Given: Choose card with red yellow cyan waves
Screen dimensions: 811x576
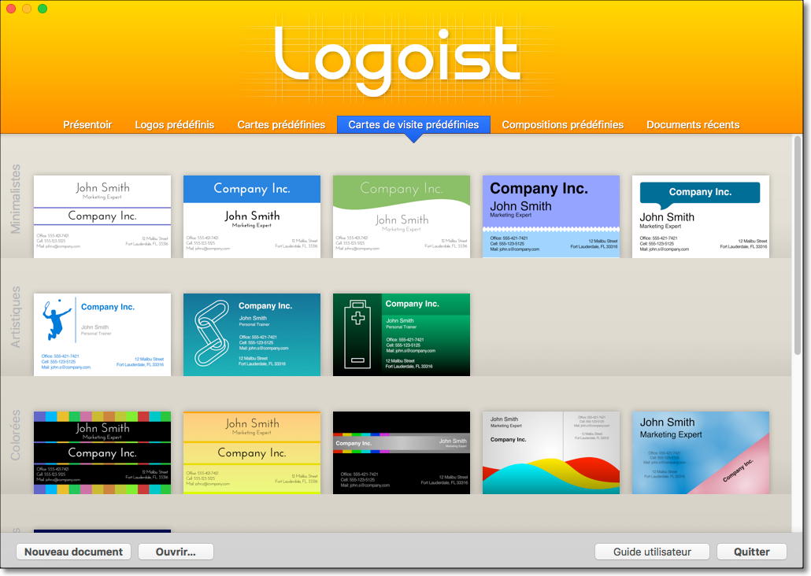Looking at the screenshot, I should [x=551, y=452].
